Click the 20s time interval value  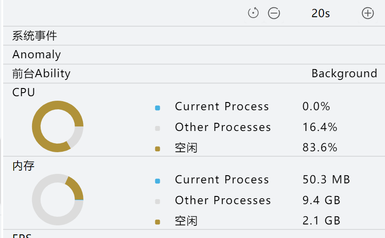tap(320, 13)
